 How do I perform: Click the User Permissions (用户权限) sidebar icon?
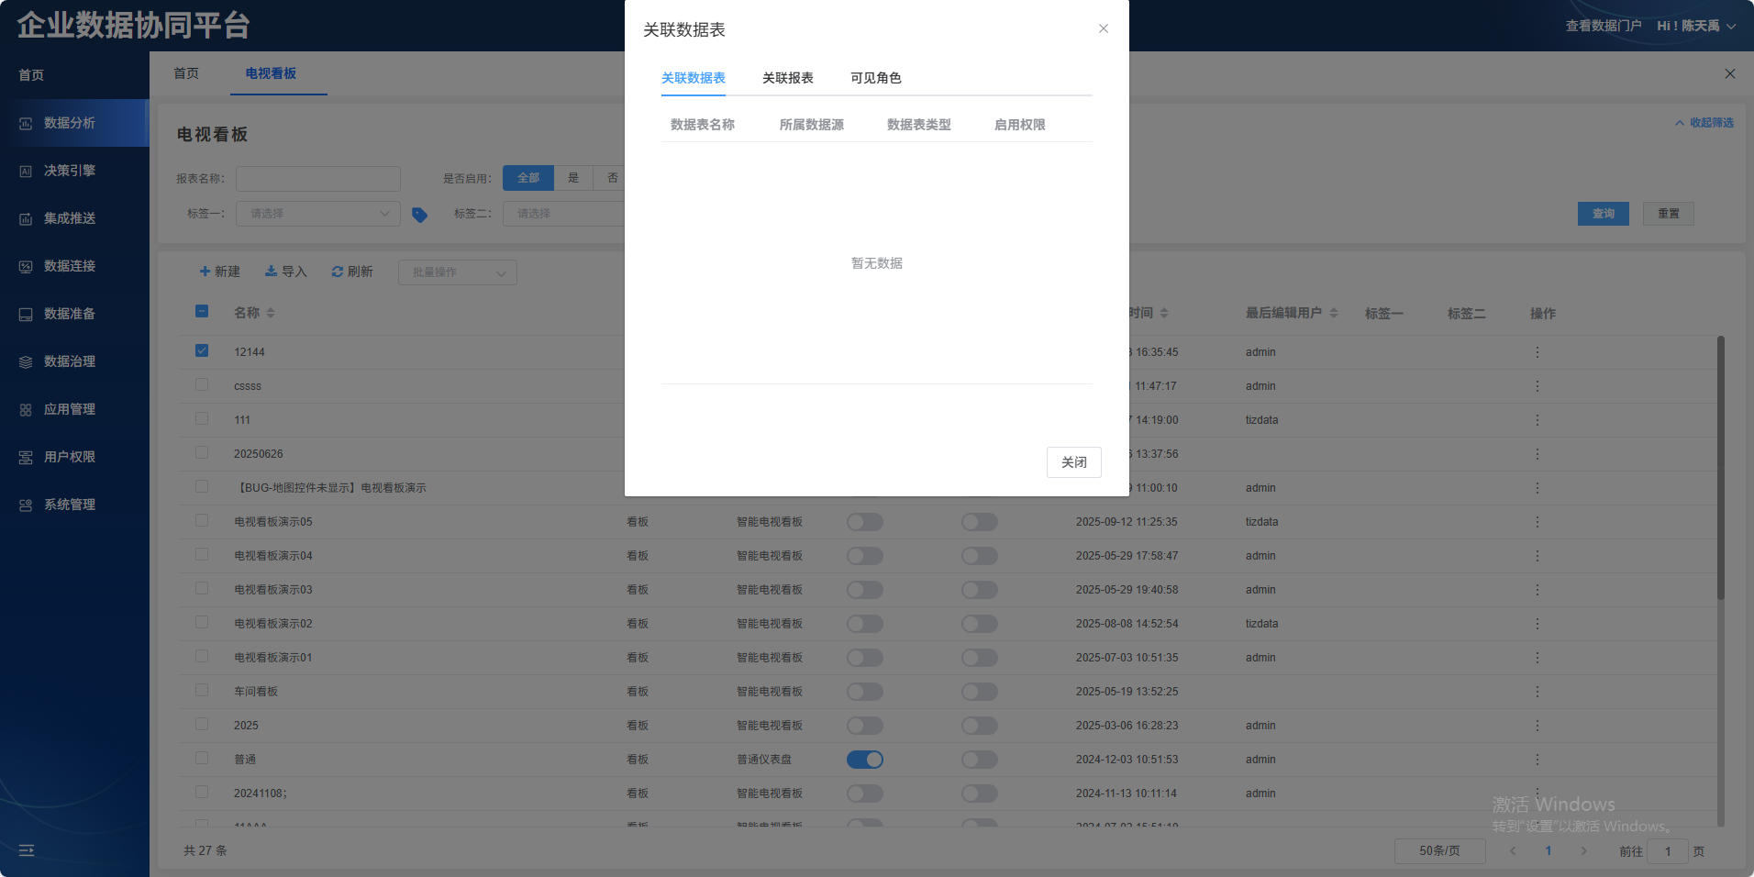(26, 457)
